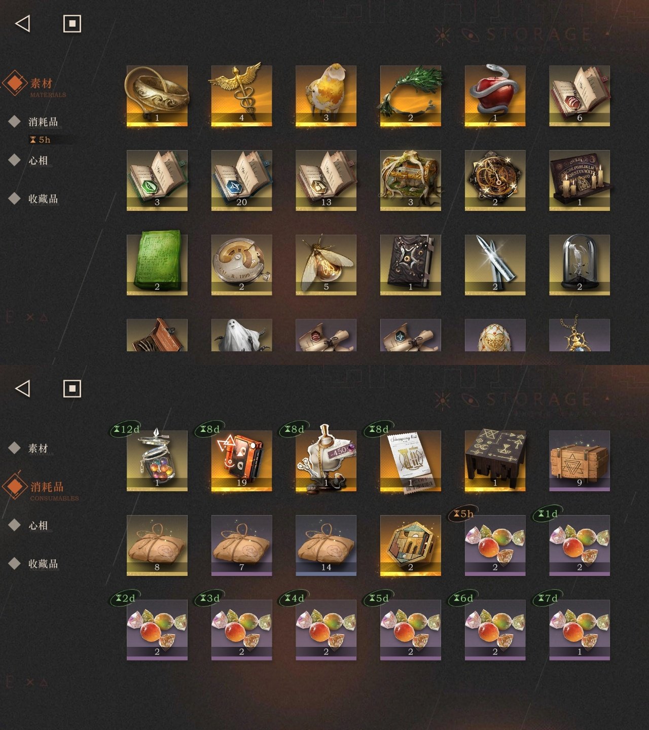Switch to 消耗品 tab in upper sidebar
The width and height of the screenshot is (649, 730).
[43, 122]
